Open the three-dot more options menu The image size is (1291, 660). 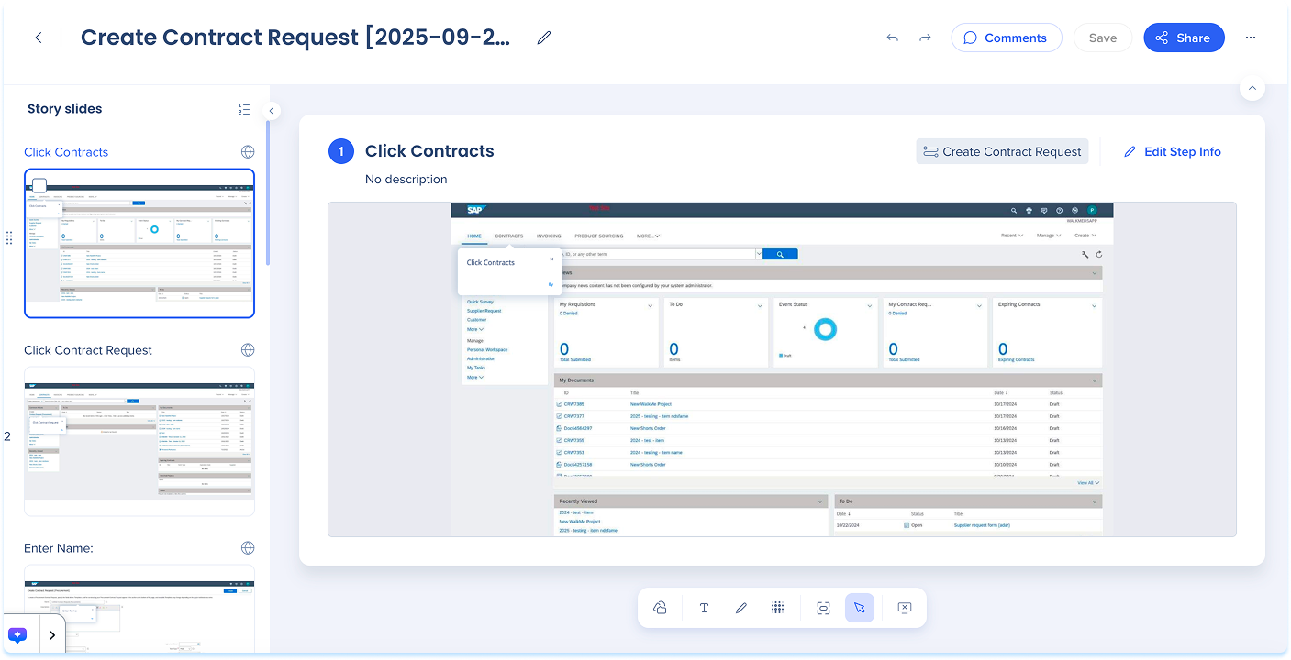pyautogui.click(x=1251, y=38)
